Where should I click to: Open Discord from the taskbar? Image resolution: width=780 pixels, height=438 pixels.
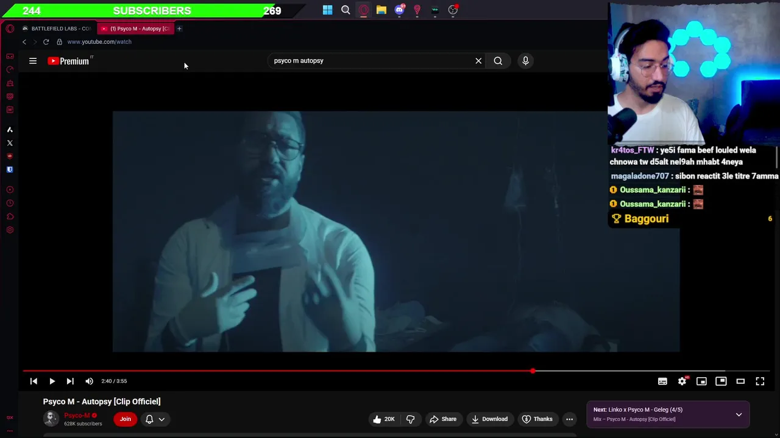click(x=399, y=10)
